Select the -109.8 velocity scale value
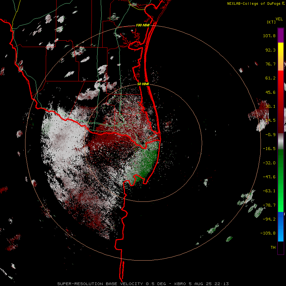 pos(268,233)
